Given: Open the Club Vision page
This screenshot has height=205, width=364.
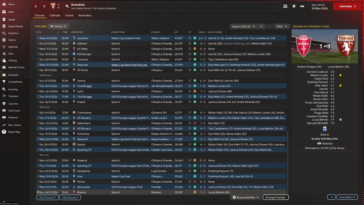Looking at the screenshot, I should (x=14, y=110).
